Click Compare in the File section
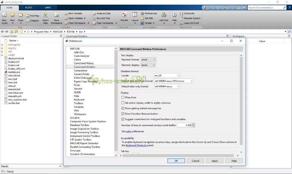 point(33,20)
